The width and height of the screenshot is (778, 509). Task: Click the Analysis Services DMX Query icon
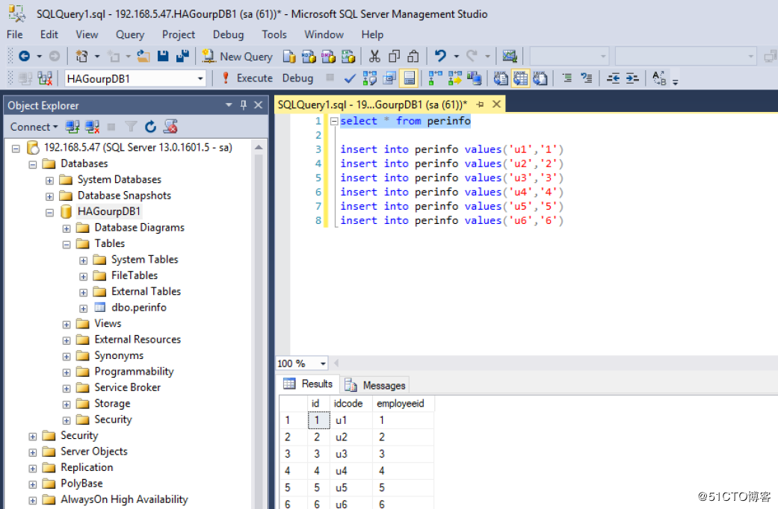pyautogui.click(x=329, y=57)
